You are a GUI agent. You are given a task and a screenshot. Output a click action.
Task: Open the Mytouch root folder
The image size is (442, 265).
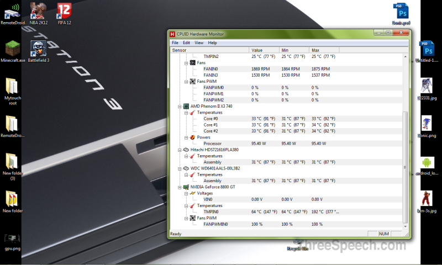[x=12, y=92]
